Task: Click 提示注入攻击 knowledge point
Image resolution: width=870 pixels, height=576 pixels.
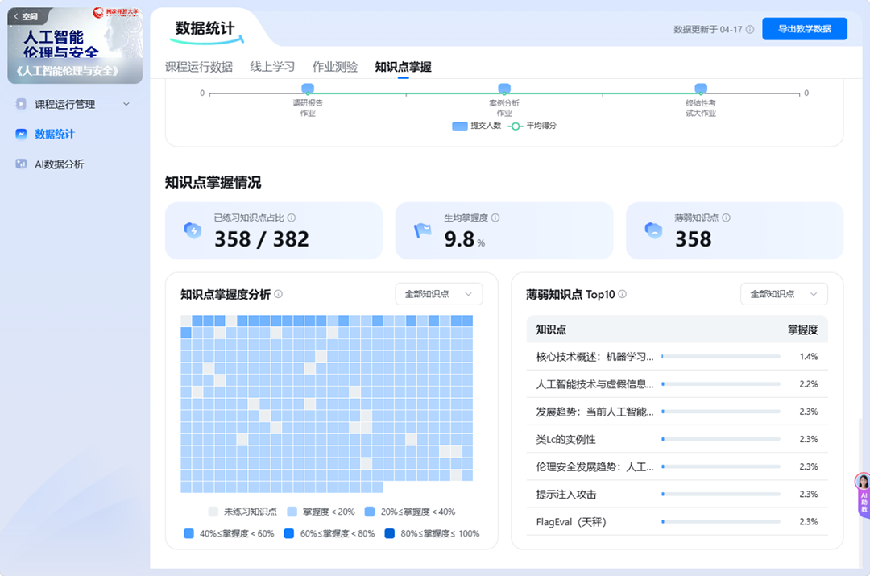Action: coord(566,495)
